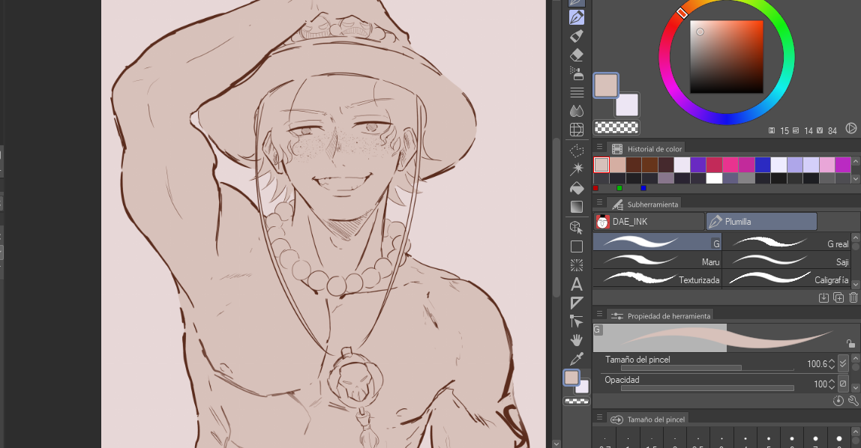The height and width of the screenshot is (448, 861).
Task: Select the Frame border cutting tool
Action: coord(577,303)
